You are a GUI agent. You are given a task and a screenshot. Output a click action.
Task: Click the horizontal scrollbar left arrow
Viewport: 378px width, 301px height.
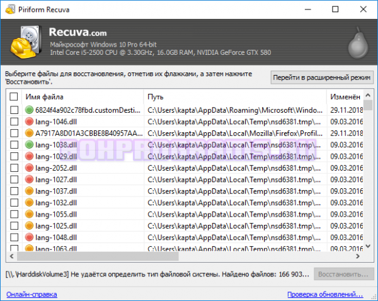point(11,256)
